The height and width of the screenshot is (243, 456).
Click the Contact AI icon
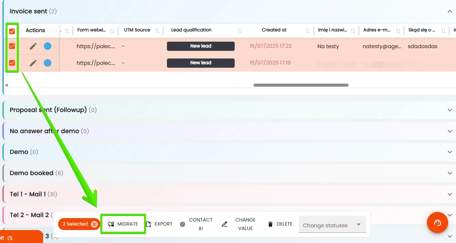183,224
